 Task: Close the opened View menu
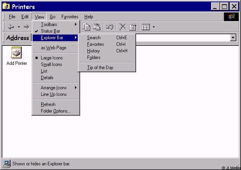(39, 17)
